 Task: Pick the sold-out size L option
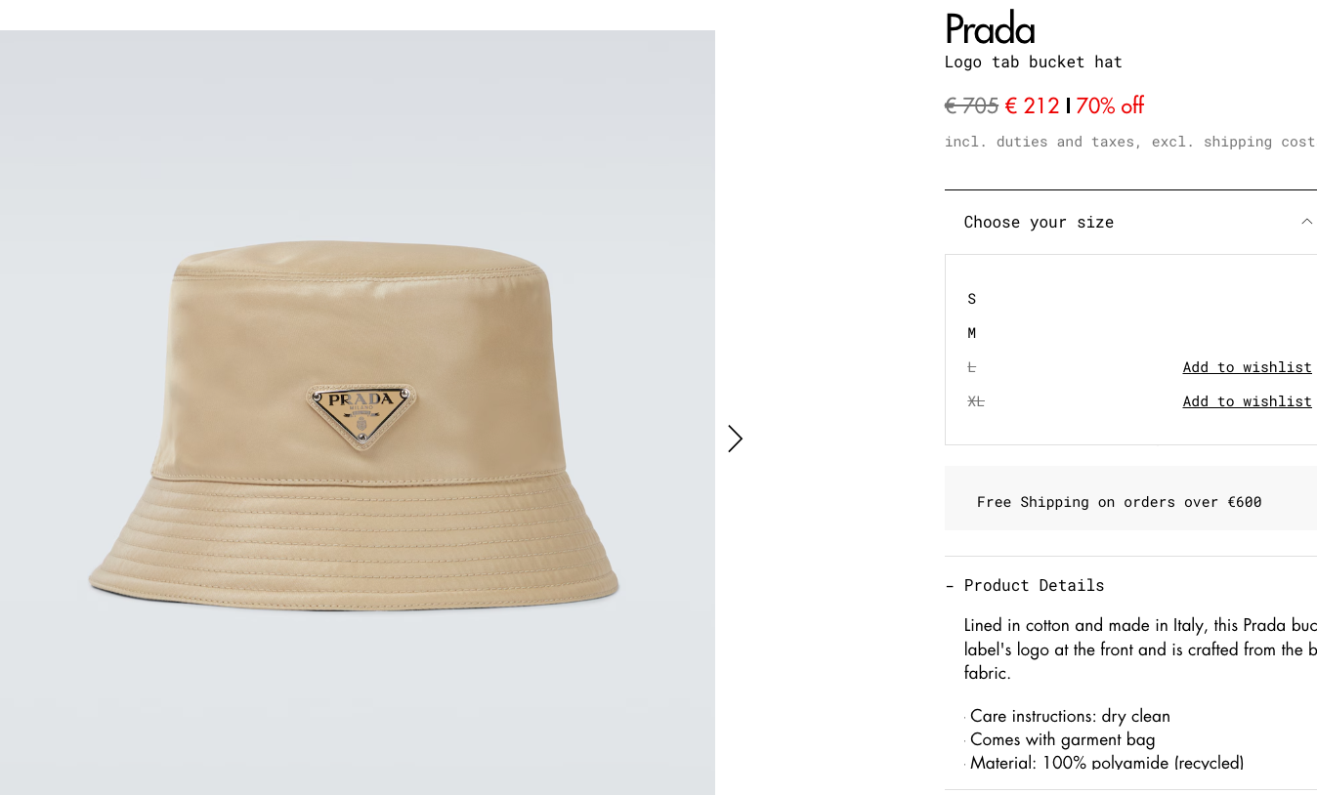pyautogui.click(x=972, y=367)
